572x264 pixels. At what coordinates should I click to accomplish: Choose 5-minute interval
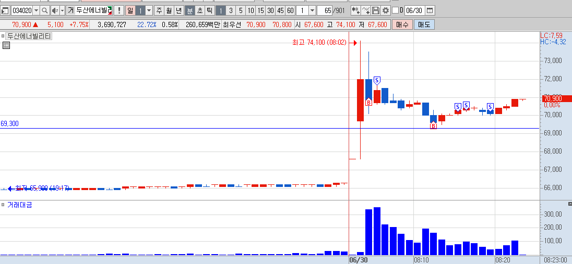coord(241,10)
